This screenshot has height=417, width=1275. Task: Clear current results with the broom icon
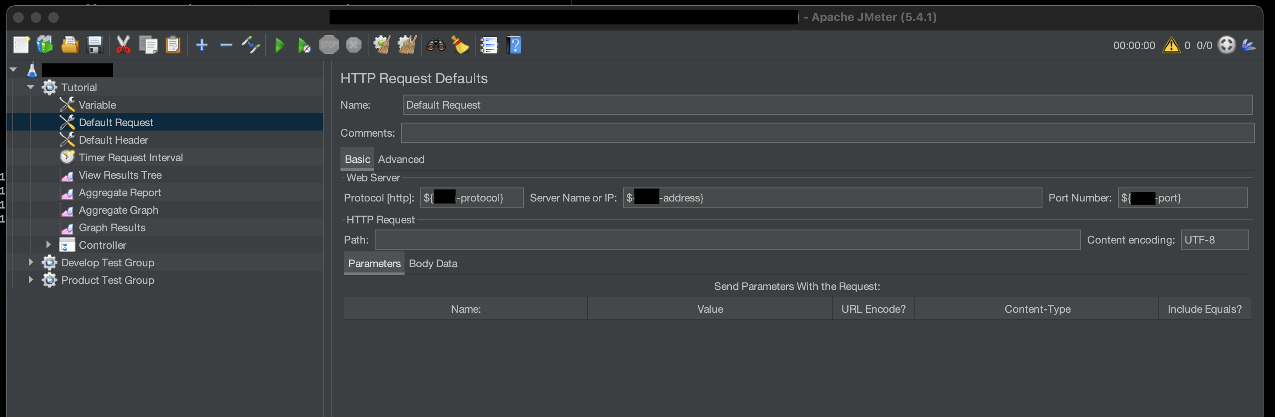[x=382, y=45]
